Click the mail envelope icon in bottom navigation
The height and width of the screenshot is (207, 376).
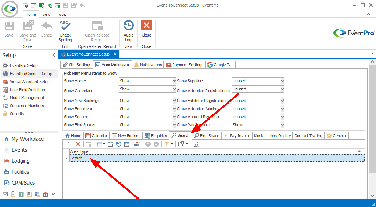5,194
